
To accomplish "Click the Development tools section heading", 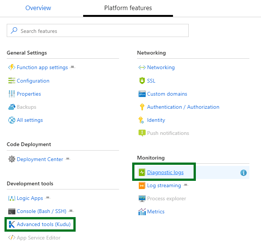I will point(30,183).
